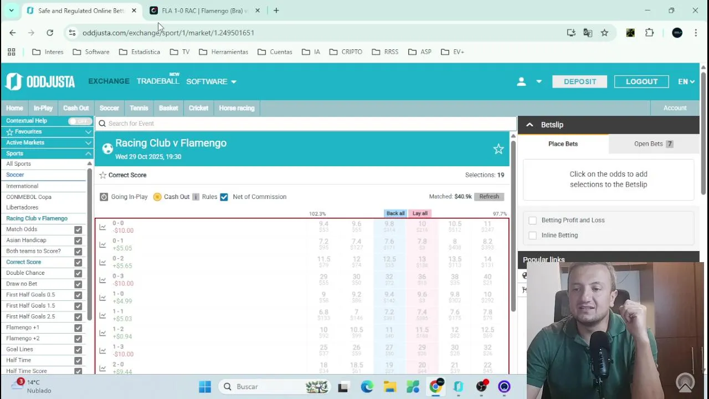The image size is (709, 399).
Task: Toggle Match Odds market checkbox
Action: (78, 229)
